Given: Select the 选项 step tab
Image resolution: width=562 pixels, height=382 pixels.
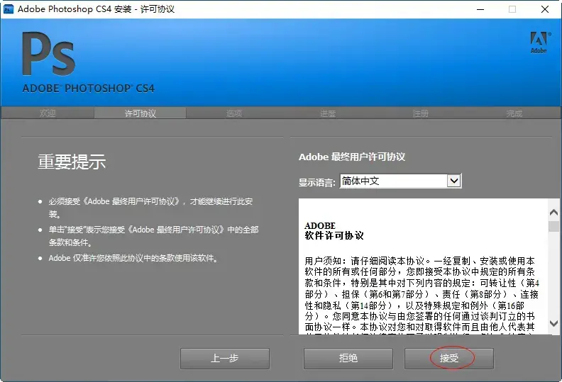Looking at the screenshot, I should tap(233, 113).
